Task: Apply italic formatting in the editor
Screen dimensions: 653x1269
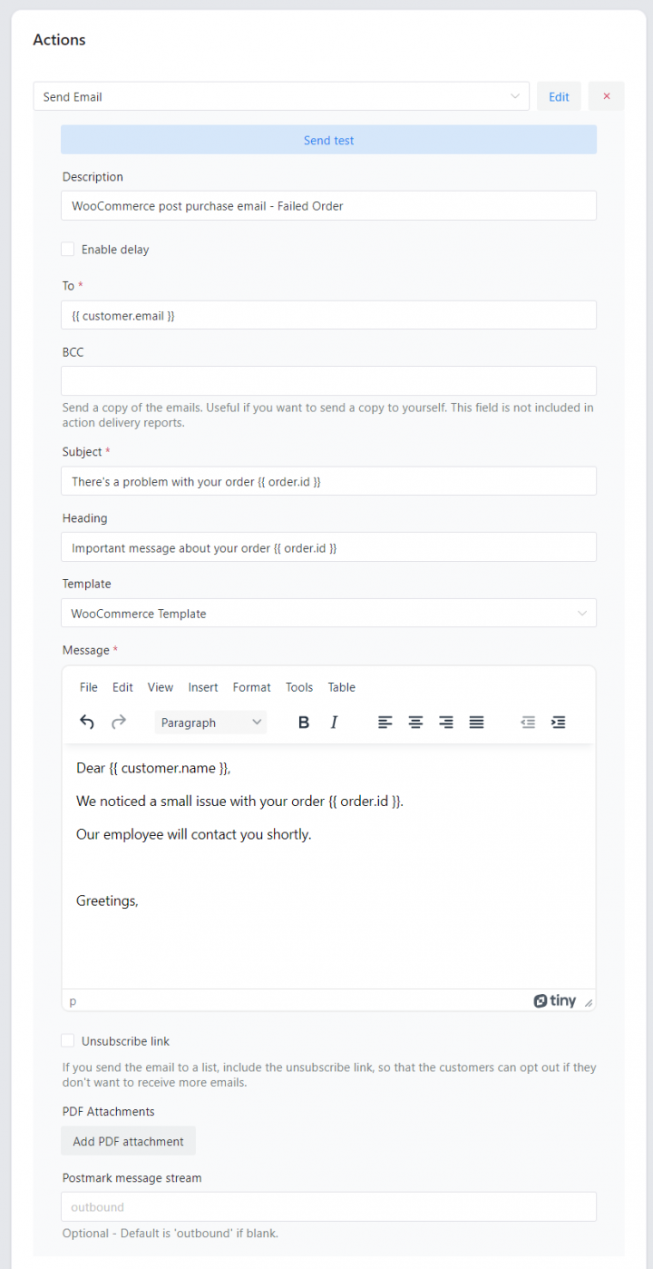Action: [x=335, y=722]
